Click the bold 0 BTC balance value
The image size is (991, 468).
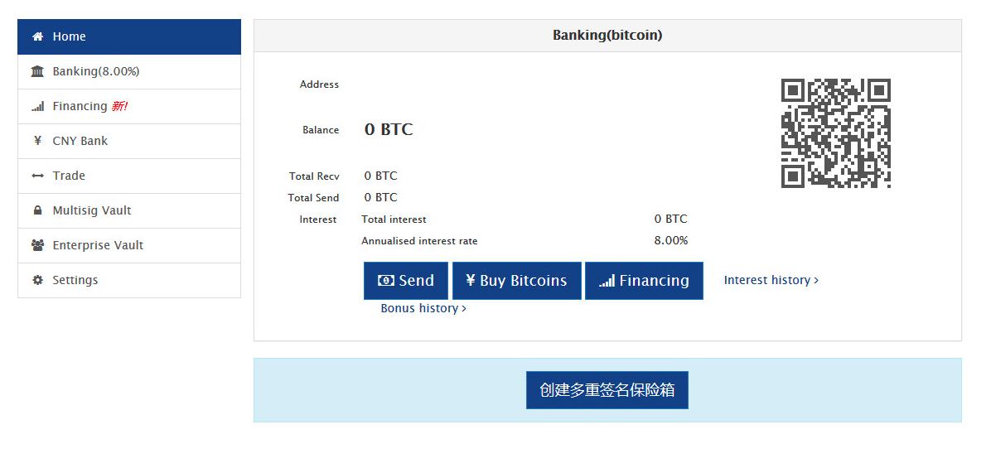[x=389, y=129]
